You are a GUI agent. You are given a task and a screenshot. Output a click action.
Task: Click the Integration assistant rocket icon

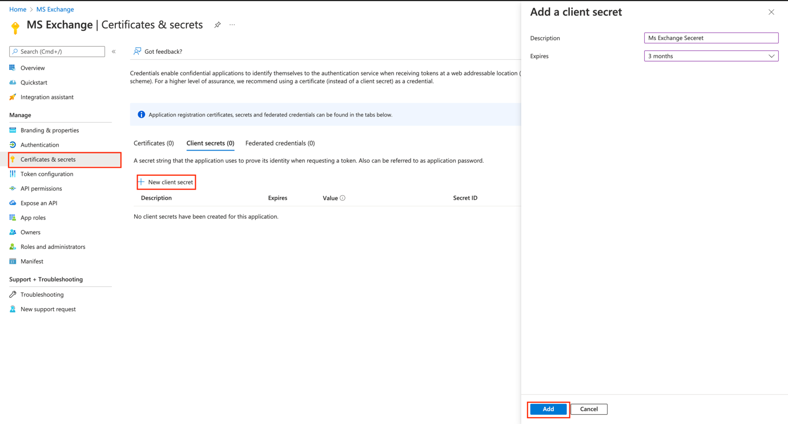13,97
